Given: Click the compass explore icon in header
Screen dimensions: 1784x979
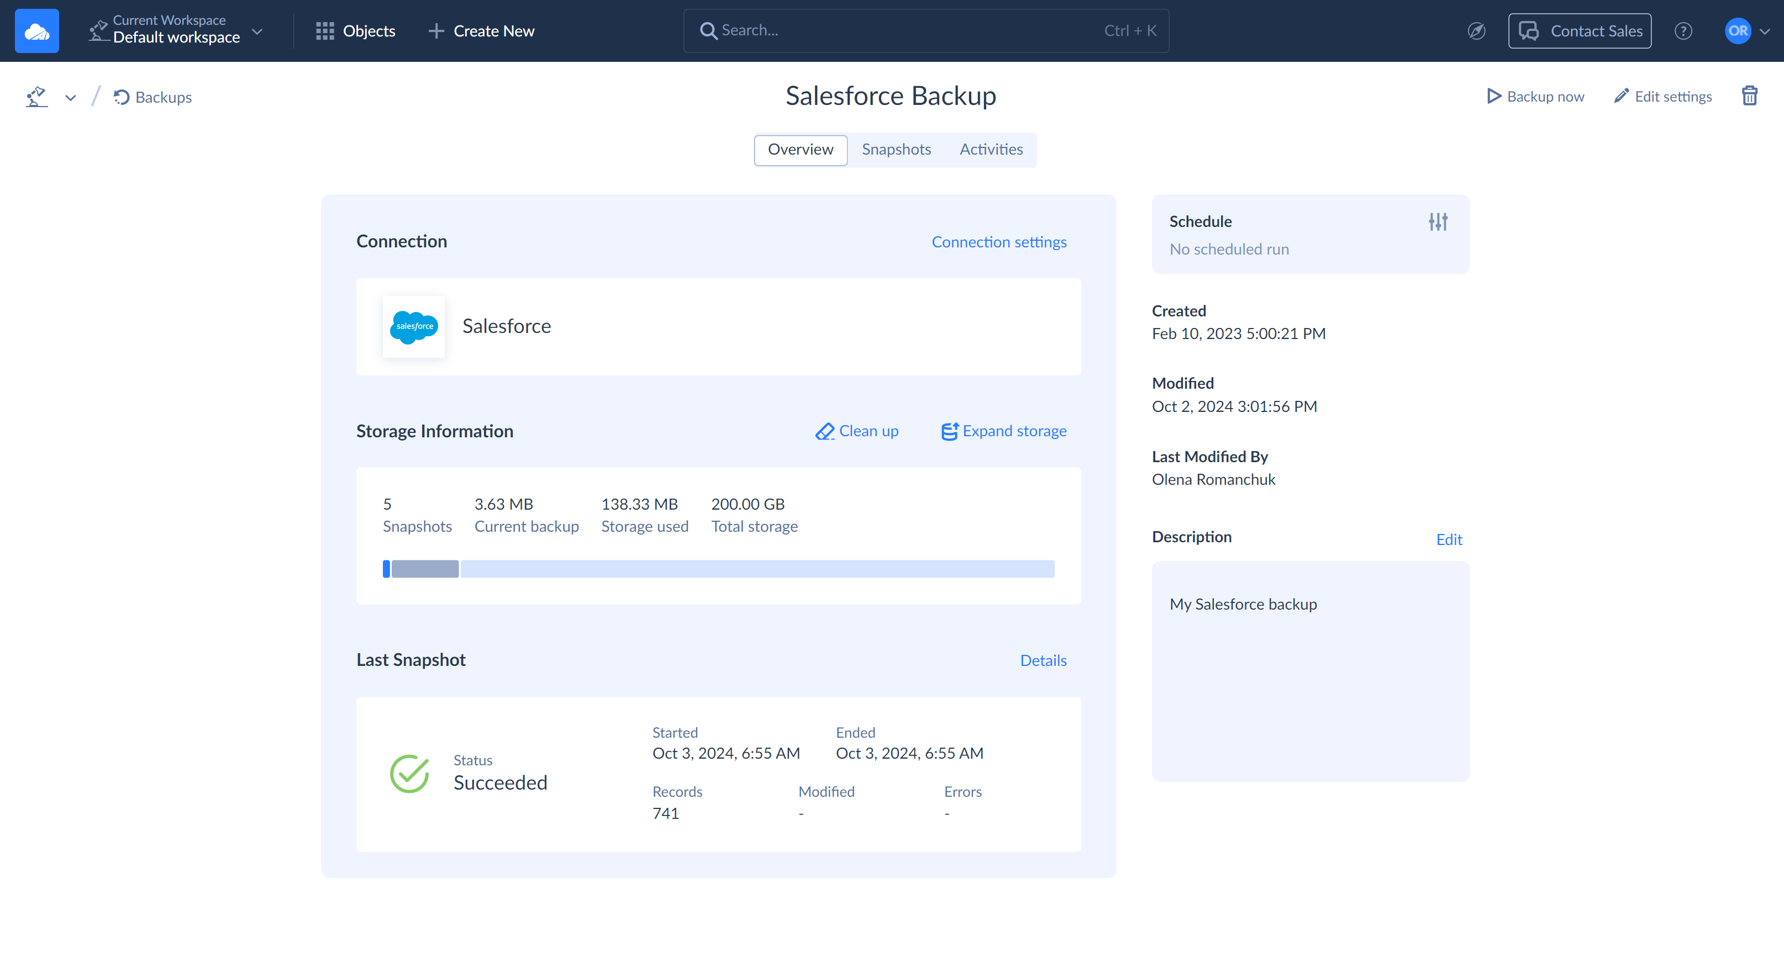Looking at the screenshot, I should (x=1476, y=30).
